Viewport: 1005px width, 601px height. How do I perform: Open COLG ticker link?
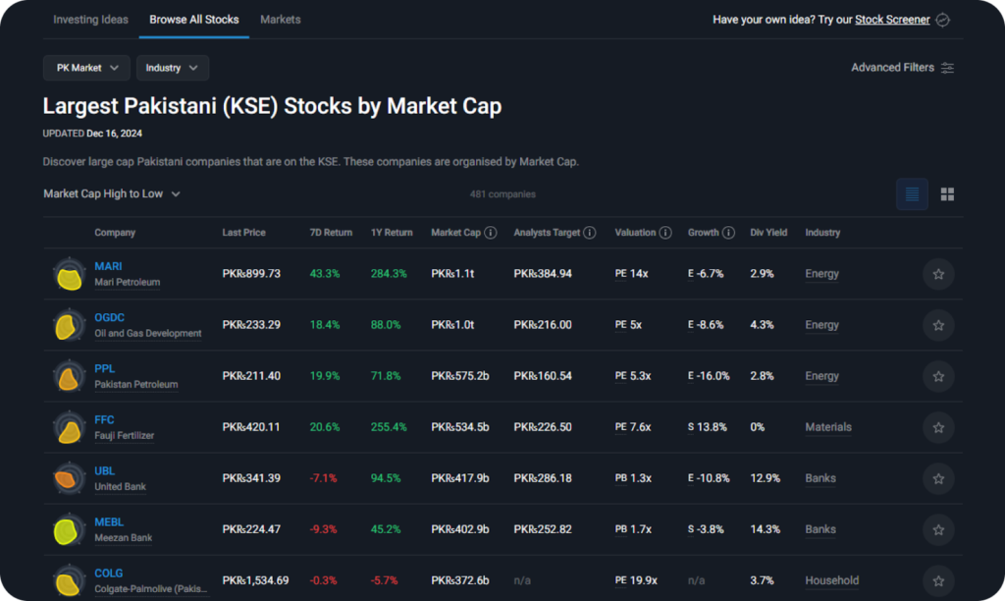click(x=109, y=574)
